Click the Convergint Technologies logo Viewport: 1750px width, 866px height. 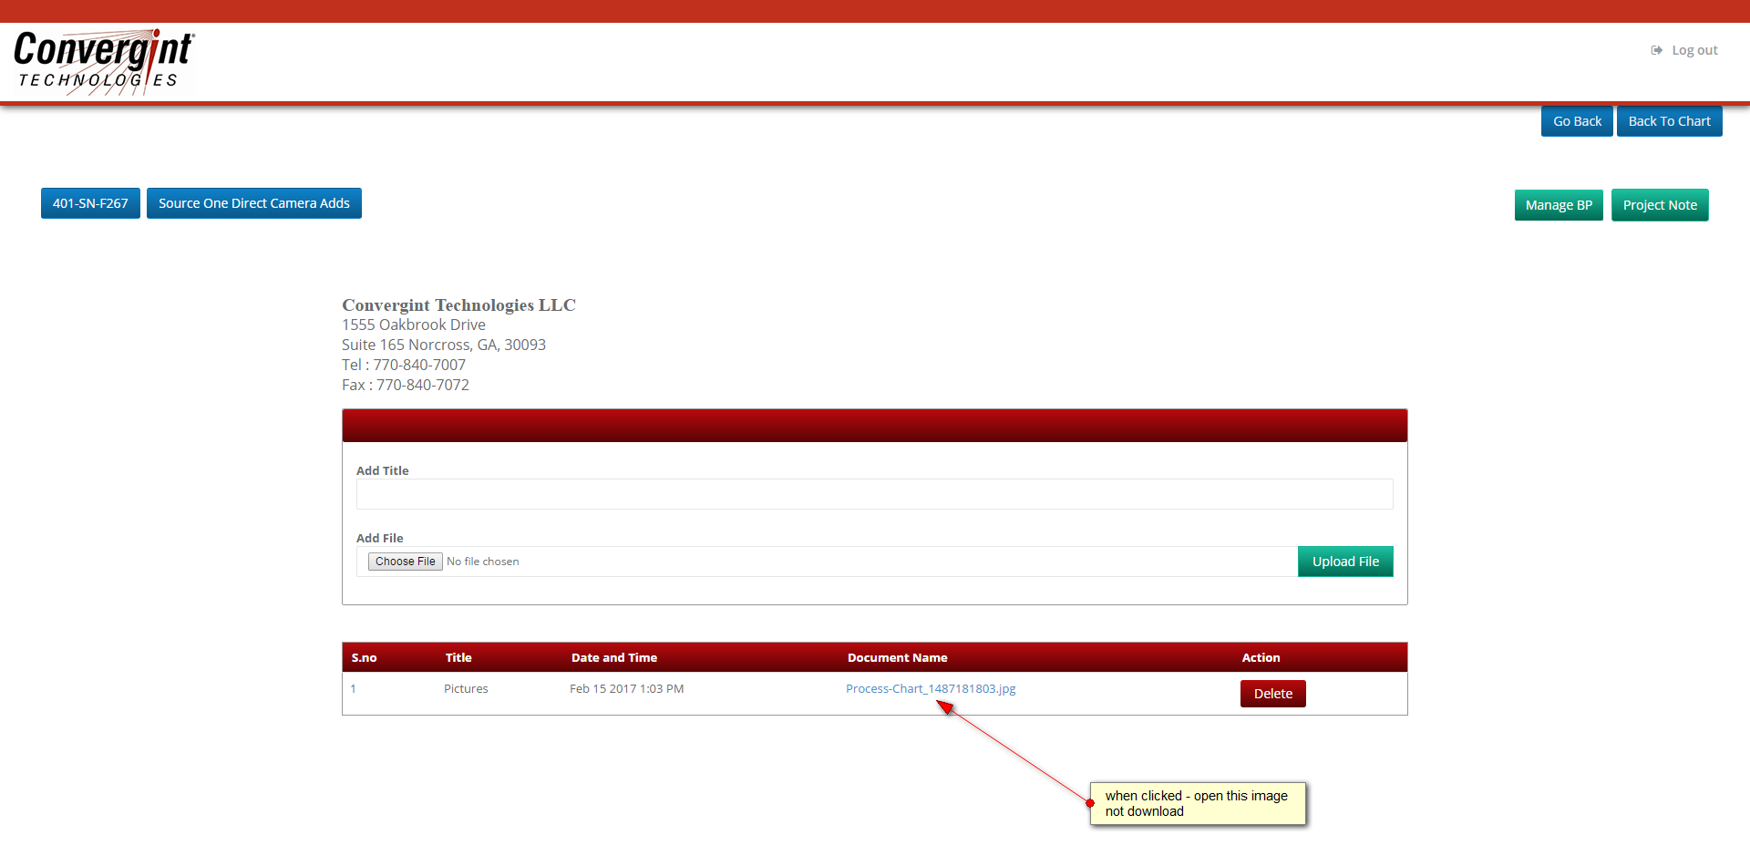coord(103,61)
